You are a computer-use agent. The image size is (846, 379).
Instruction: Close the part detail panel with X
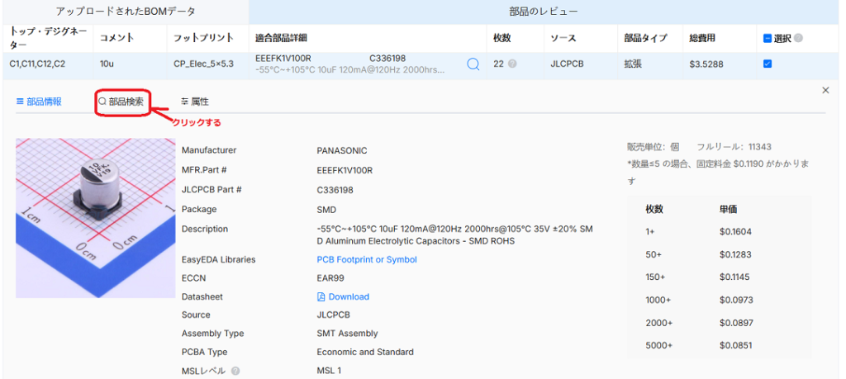click(x=825, y=90)
